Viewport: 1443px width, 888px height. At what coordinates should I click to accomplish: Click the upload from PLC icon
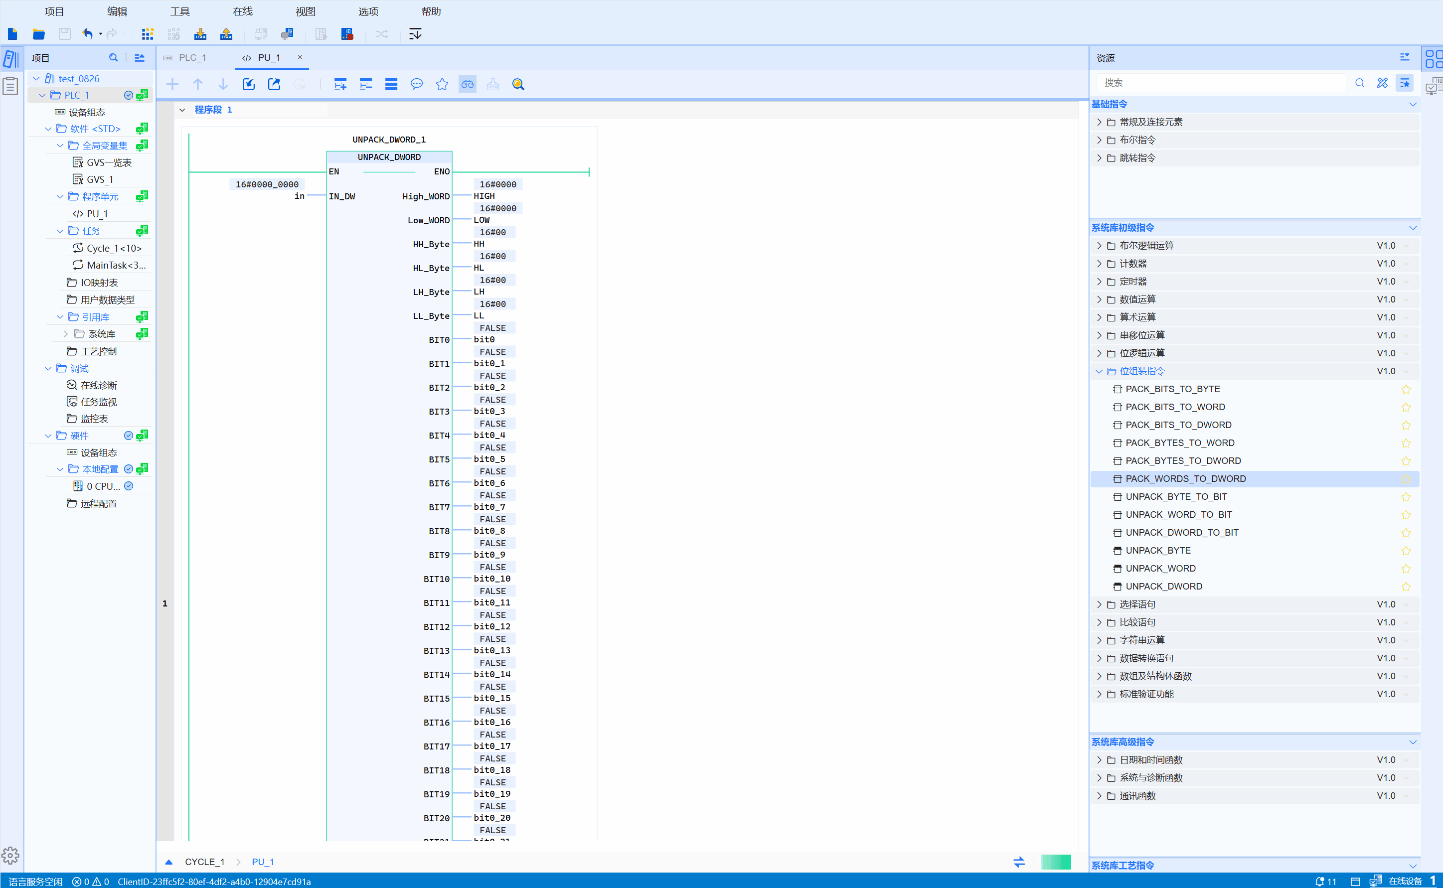click(x=226, y=34)
